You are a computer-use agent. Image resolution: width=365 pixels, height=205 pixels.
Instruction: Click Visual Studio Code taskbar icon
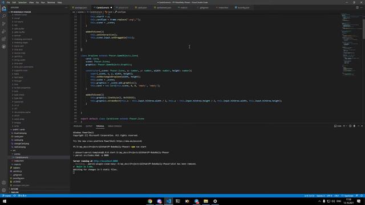pos(169,201)
